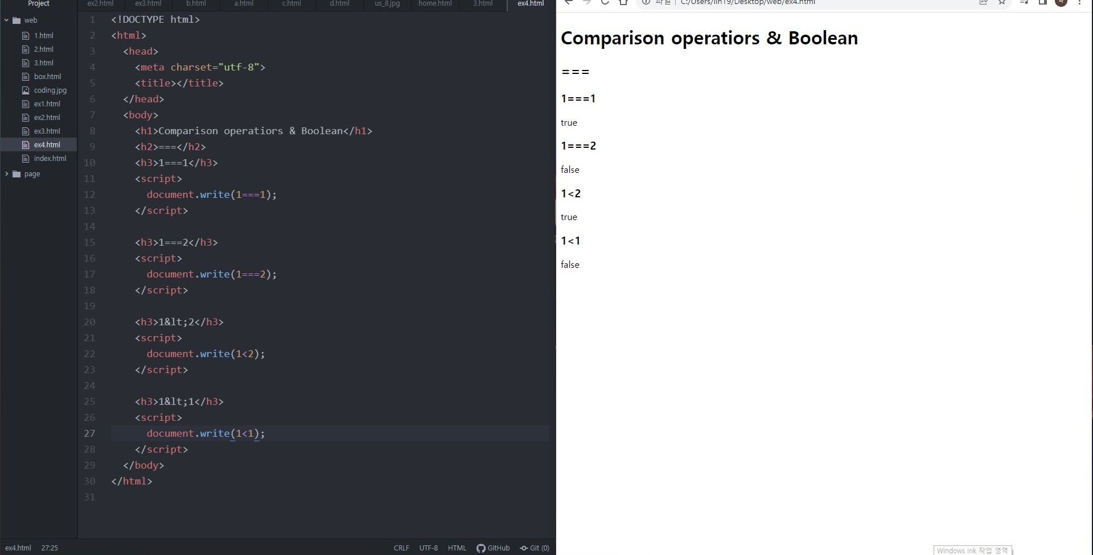Switch to 3.html editor tab
The image size is (1093, 555).
point(483,3)
